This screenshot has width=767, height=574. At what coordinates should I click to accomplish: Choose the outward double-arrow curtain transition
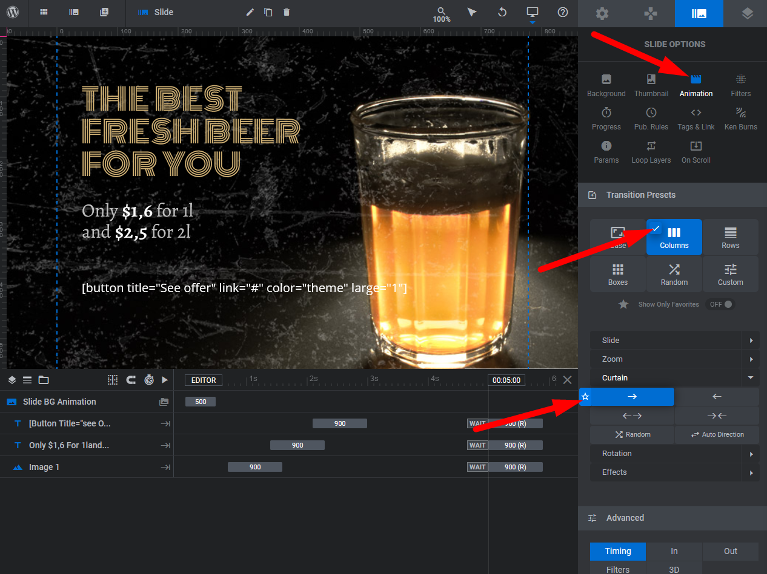click(632, 416)
